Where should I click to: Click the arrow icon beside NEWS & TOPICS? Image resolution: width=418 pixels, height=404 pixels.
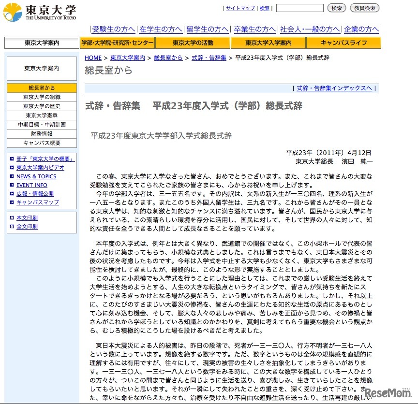click(x=11, y=176)
